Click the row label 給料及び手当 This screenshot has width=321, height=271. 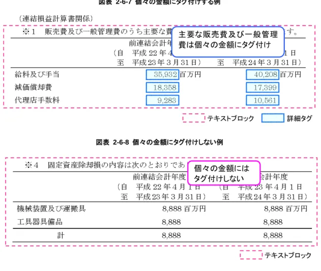37,74
